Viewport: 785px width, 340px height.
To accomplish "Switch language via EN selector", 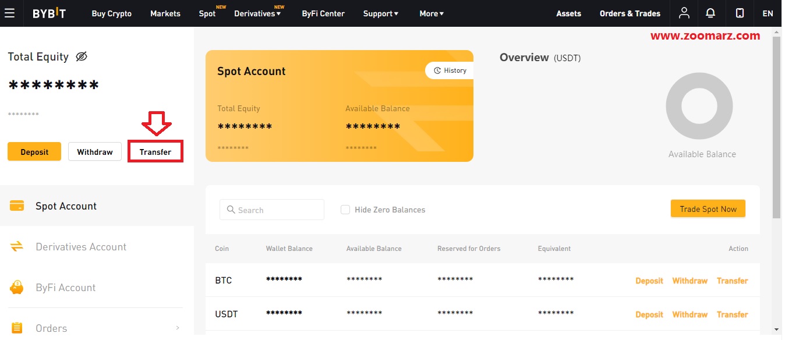I will pyautogui.click(x=768, y=13).
